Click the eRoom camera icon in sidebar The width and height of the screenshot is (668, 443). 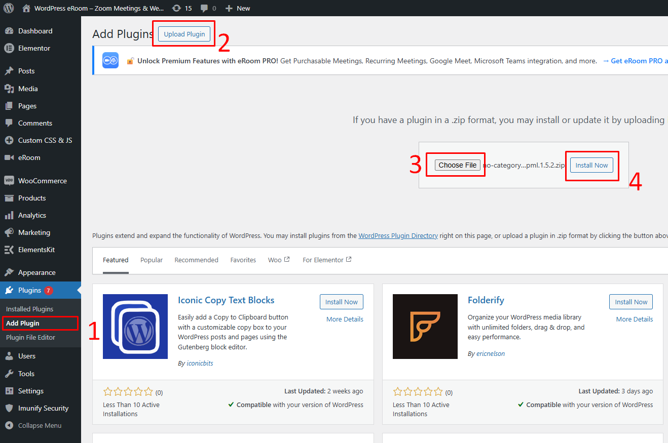(x=9, y=157)
